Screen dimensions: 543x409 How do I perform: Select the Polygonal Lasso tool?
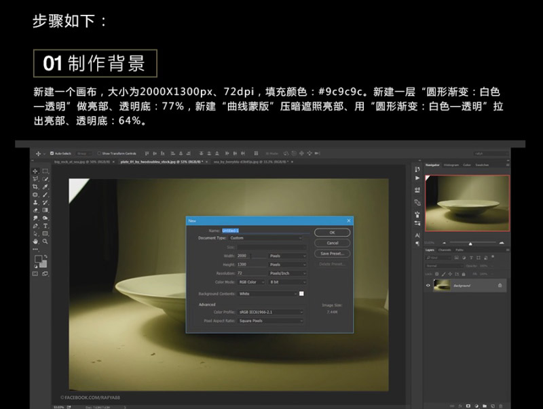tap(35, 179)
